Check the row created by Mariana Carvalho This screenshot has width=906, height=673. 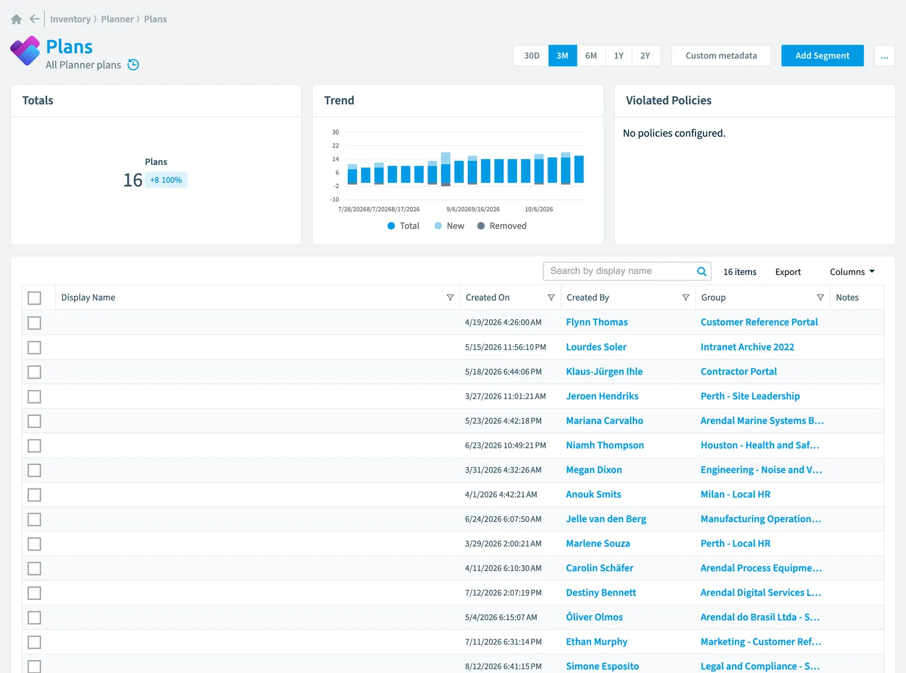coord(35,421)
